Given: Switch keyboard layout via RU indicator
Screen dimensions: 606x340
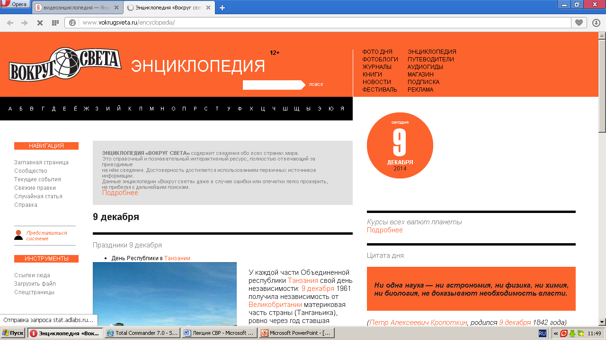Looking at the screenshot, I should [543, 333].
